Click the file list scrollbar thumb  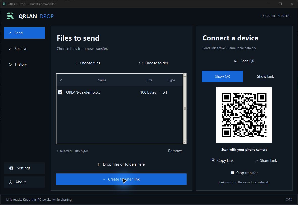pos(185,109)
